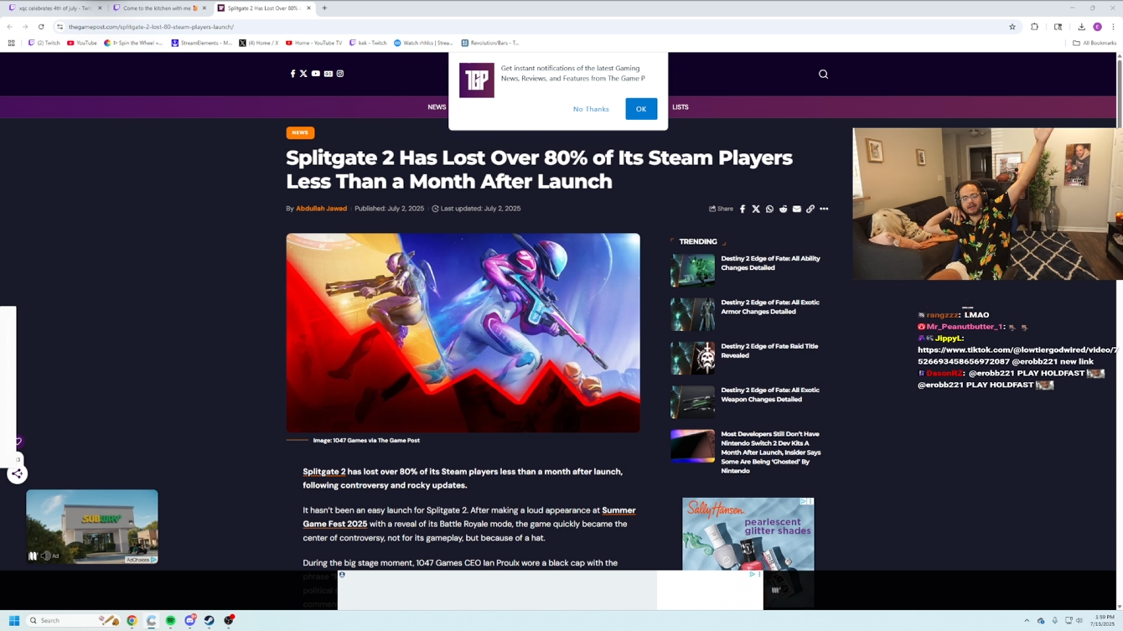Open the site's YouTube icon in header
1123x631 pixels.
click(x=316, y=74)
